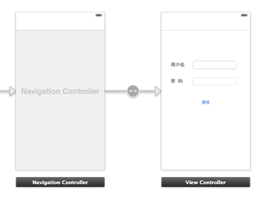The height and width of the screenshot is (219, 271).
Task: Click the battery icon in View Controller scene
Action: 244,15
